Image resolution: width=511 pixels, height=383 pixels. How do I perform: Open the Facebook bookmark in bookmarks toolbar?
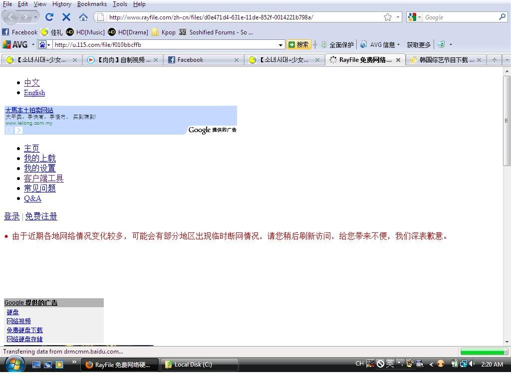point(20,32)
